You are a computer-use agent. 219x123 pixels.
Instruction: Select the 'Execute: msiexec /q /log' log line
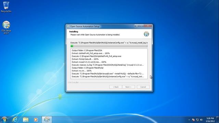[108, 65]
